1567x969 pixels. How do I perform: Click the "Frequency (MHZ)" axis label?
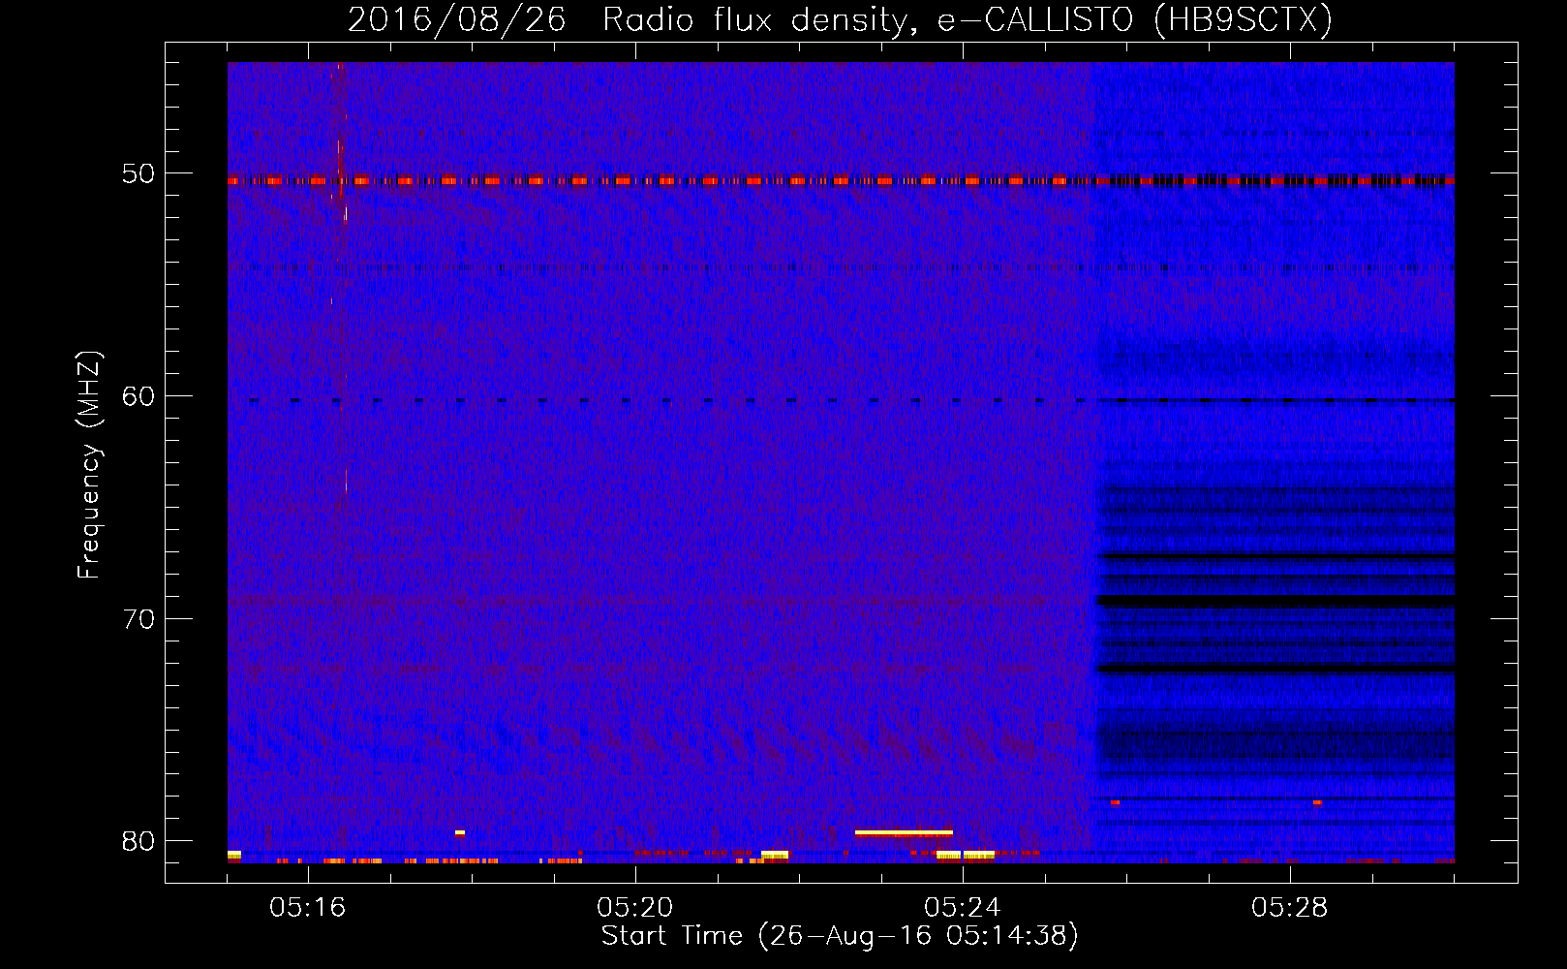tap(89, 465)
